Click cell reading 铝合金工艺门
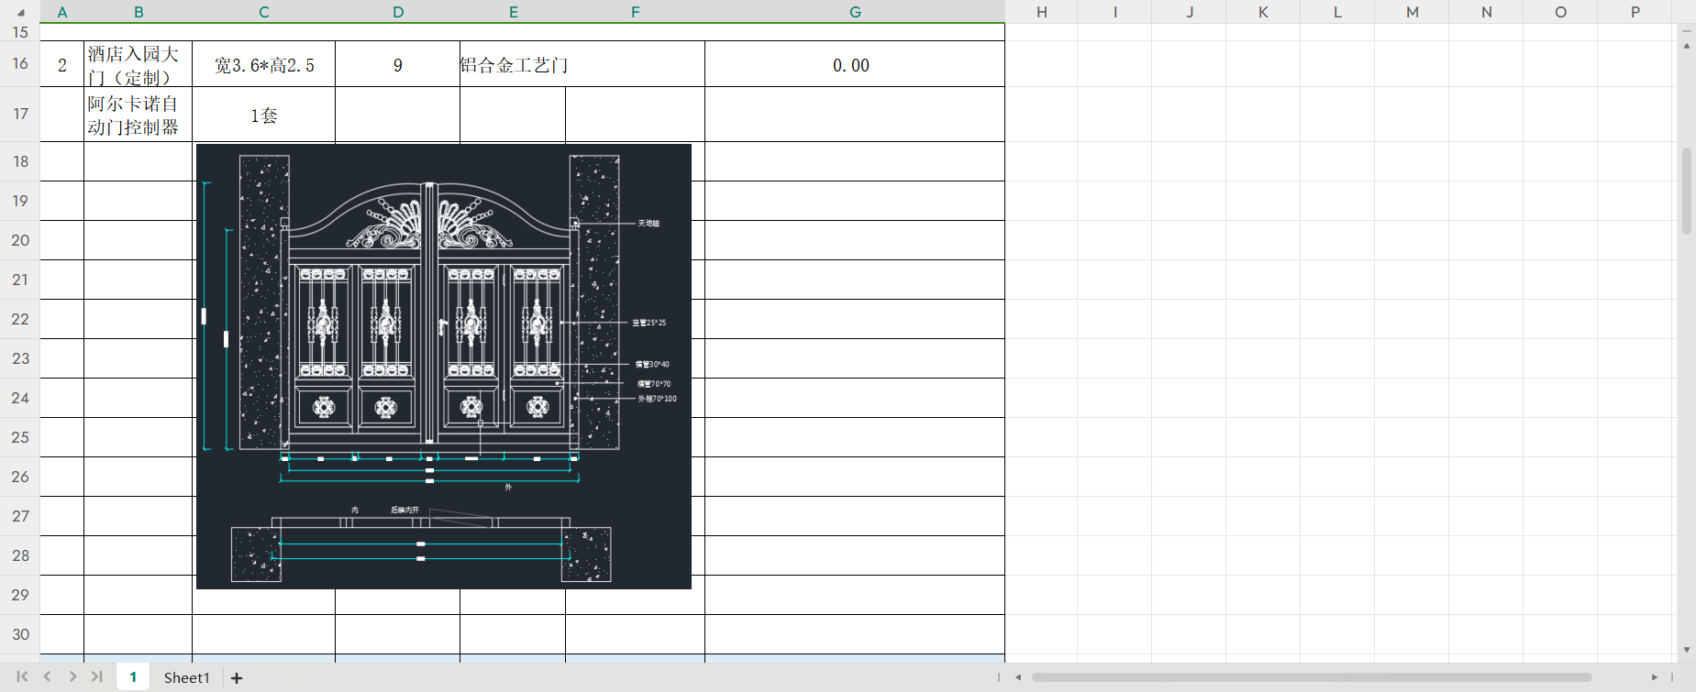 click(x=582, y=64)
